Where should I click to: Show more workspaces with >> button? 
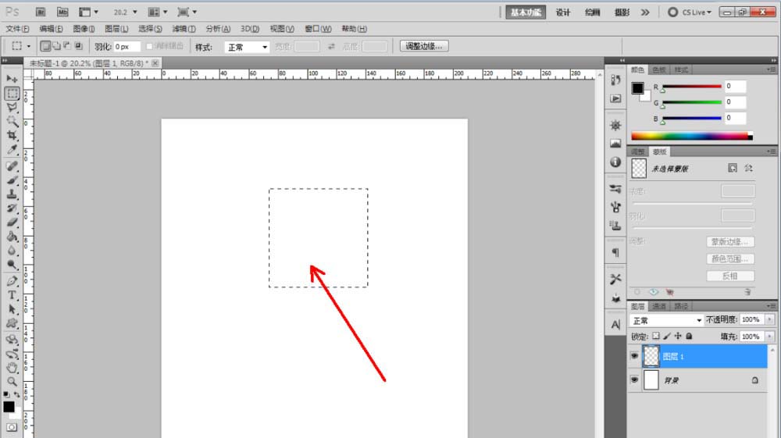point(646,12)
